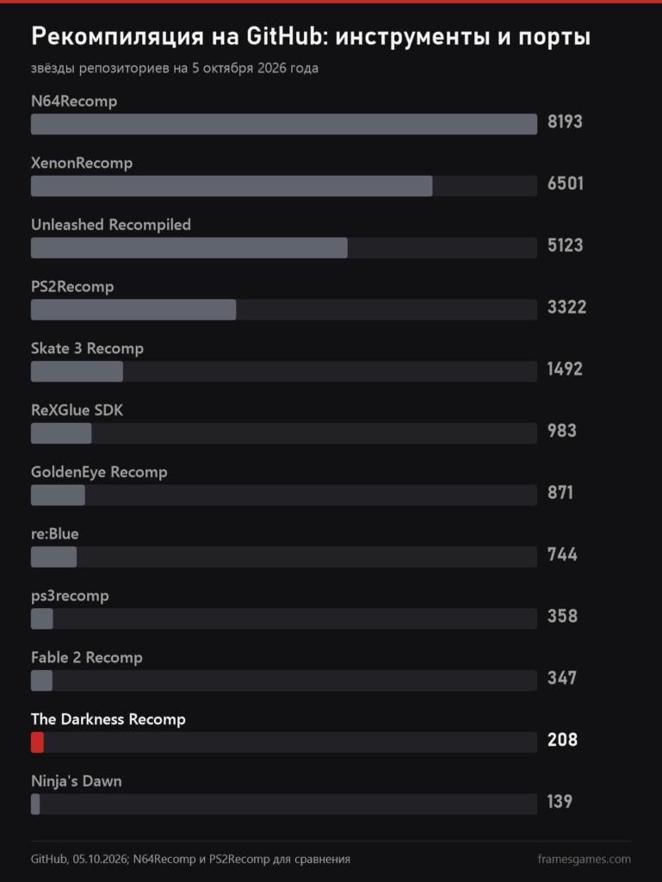Select the ps3recomp label
662x882 pixels.
point(70,596)
